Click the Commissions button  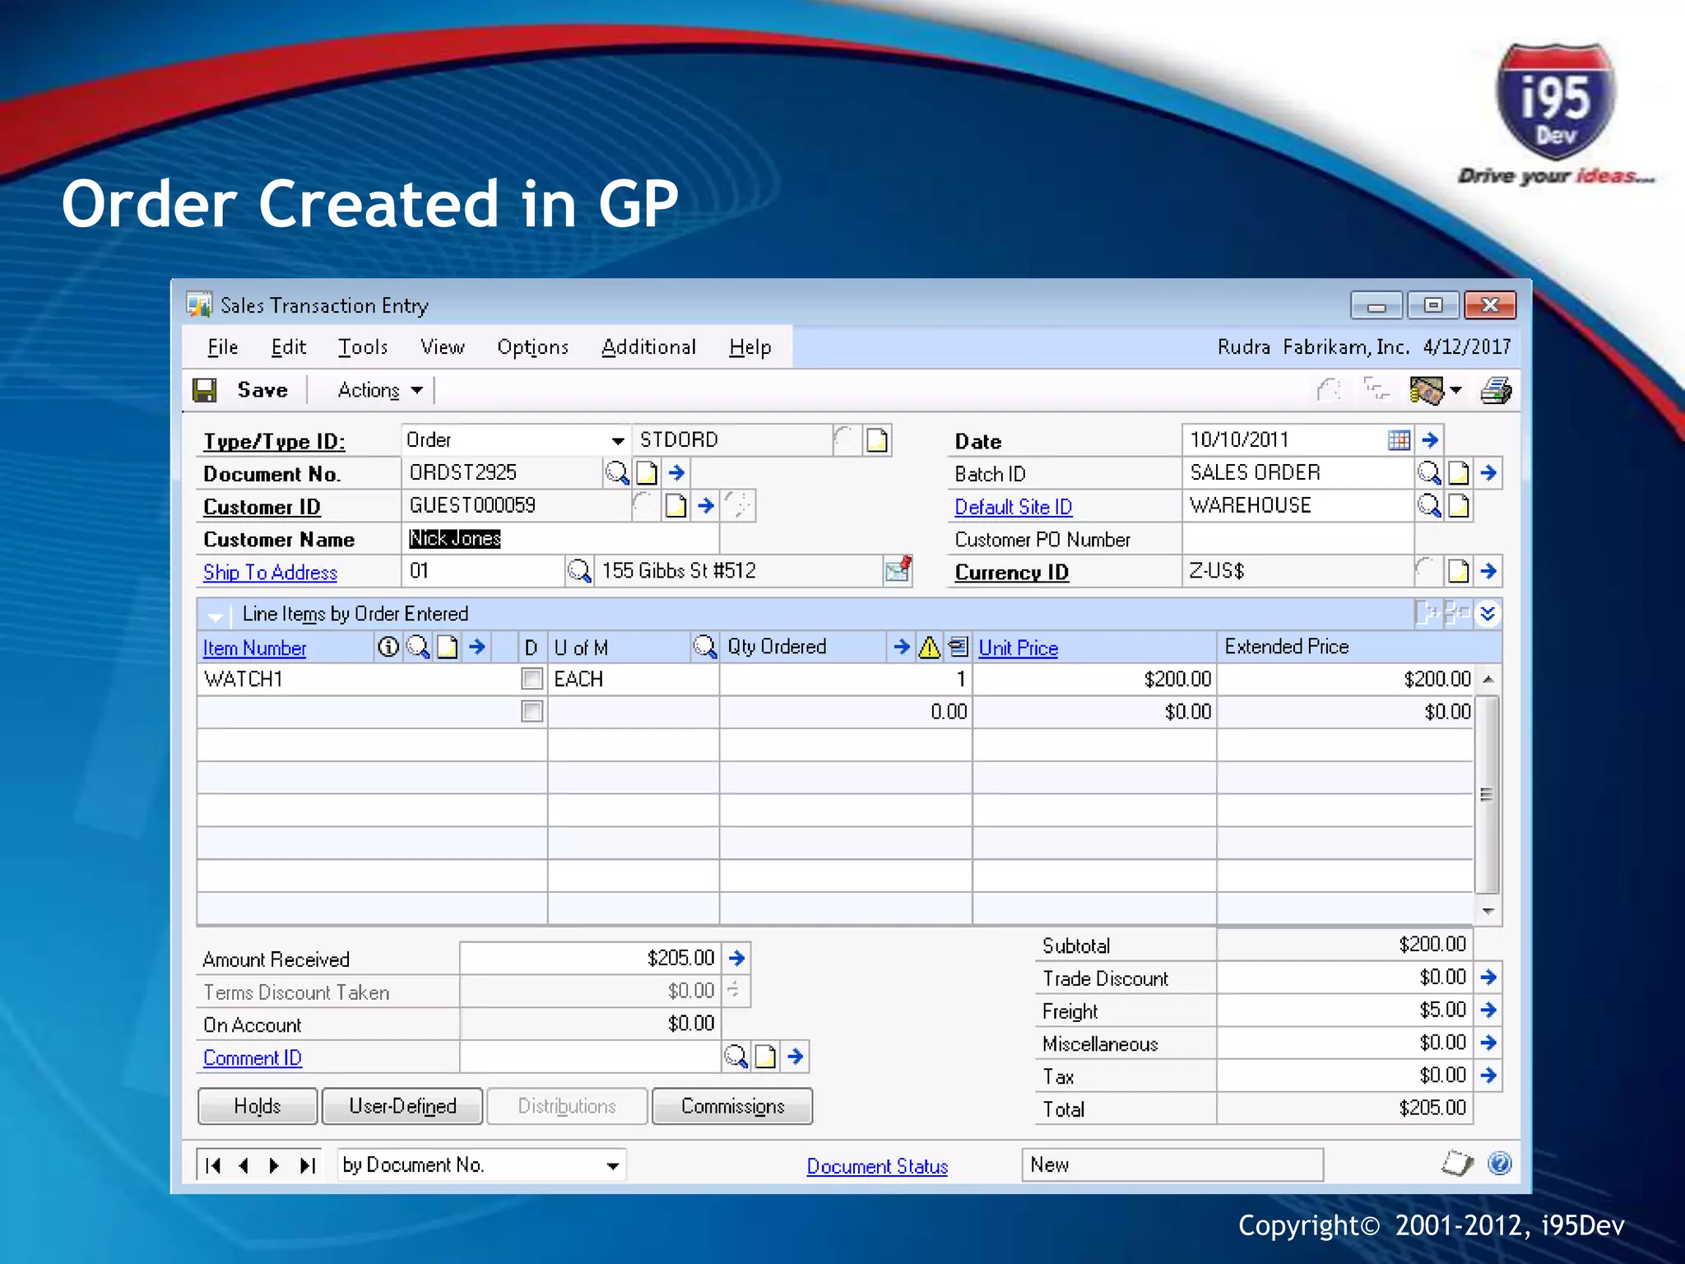point(732,1106)
